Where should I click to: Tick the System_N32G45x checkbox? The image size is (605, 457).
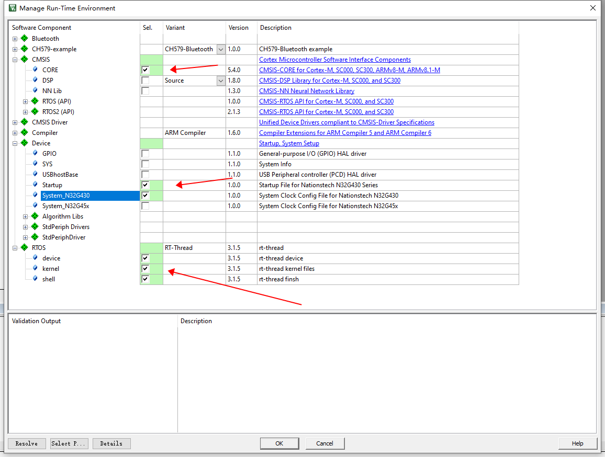point(145,206)
